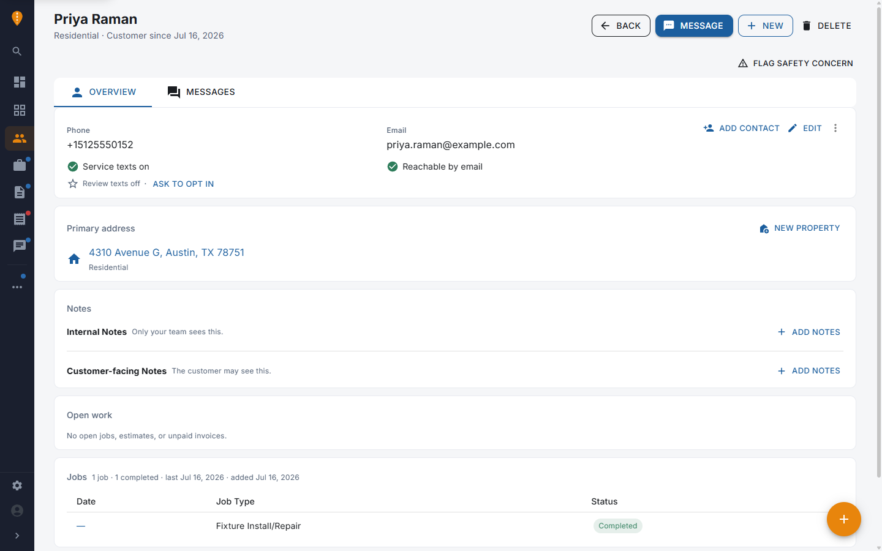Open the account profile icon in sidebar
Screen dimensions: 882x551
click(x=17, y=511)
